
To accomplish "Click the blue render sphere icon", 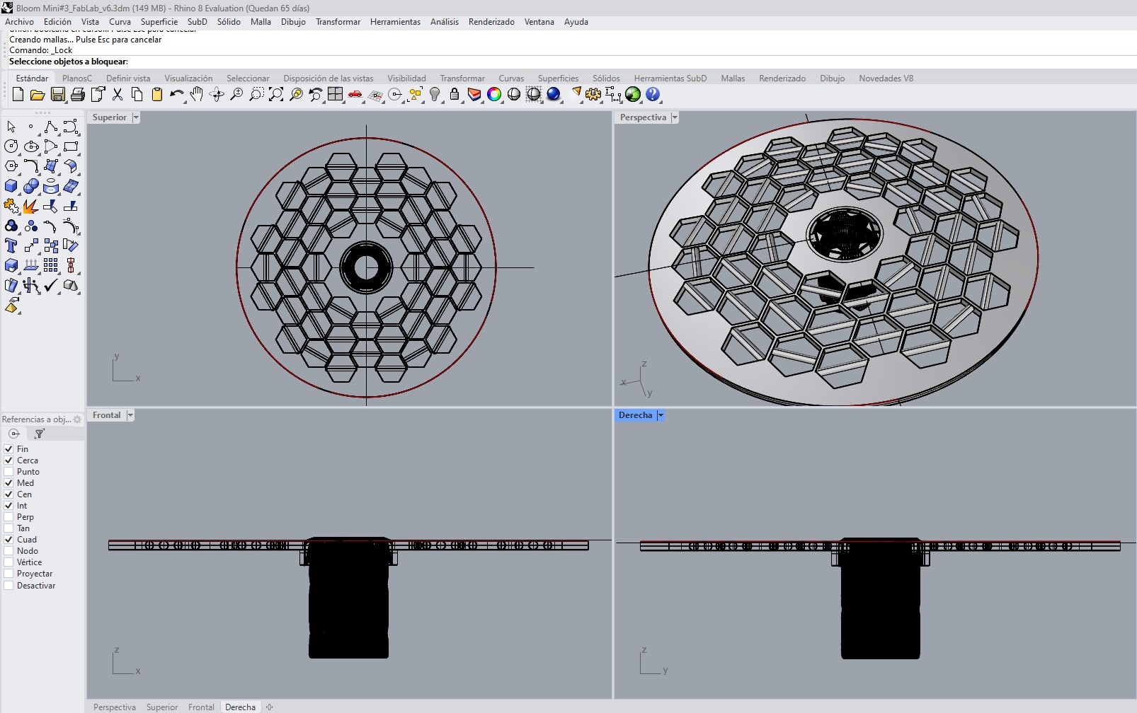I will pyautogui.click(x=554, y=95).
